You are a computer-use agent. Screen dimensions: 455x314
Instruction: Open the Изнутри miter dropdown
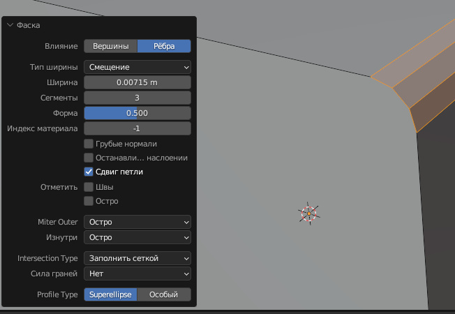tap(137, 237)
